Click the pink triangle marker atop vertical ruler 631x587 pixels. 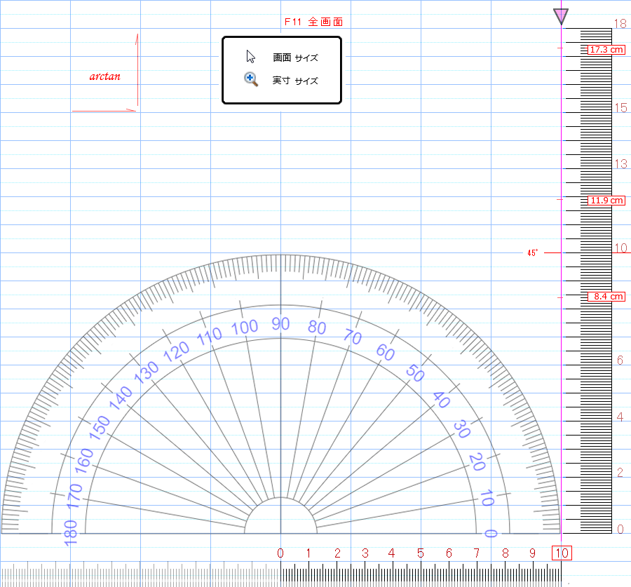(561, 16)
